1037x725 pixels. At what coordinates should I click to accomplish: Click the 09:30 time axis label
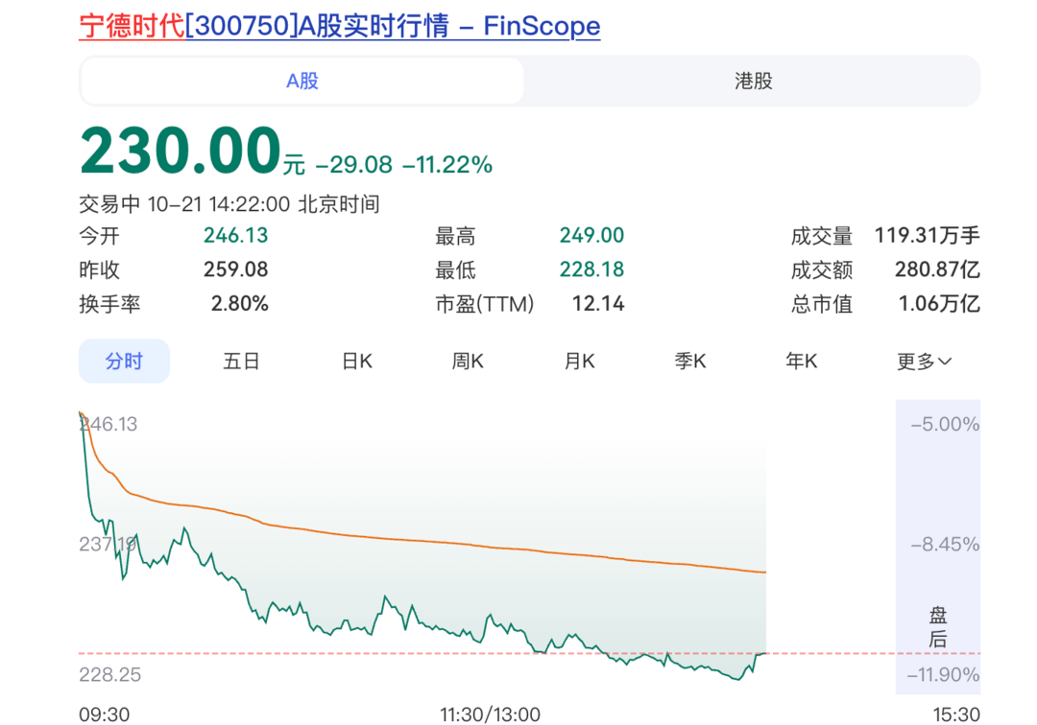pos(105,714)
